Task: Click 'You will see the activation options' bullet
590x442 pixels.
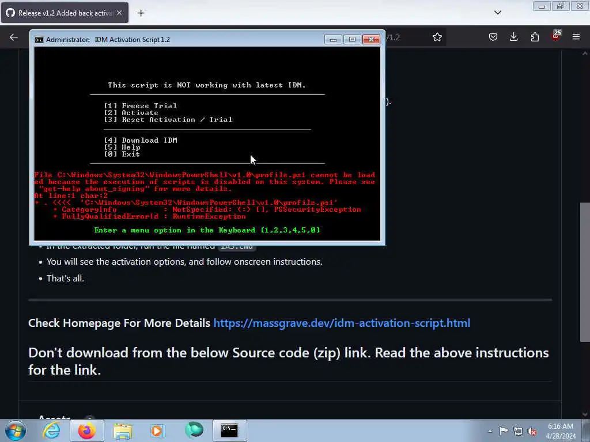Action: coord(184,262)
